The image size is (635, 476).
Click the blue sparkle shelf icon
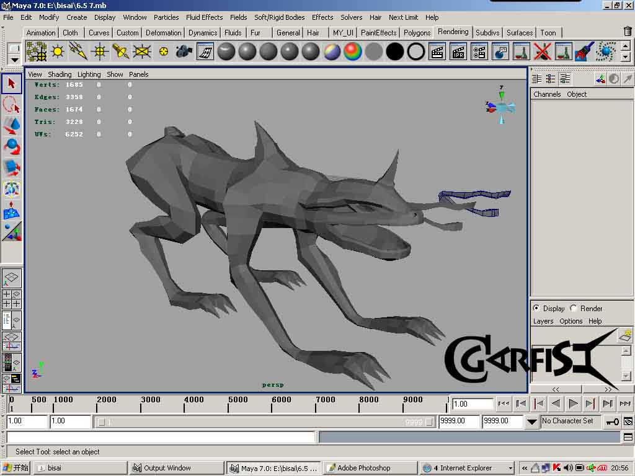click(606, 52)
